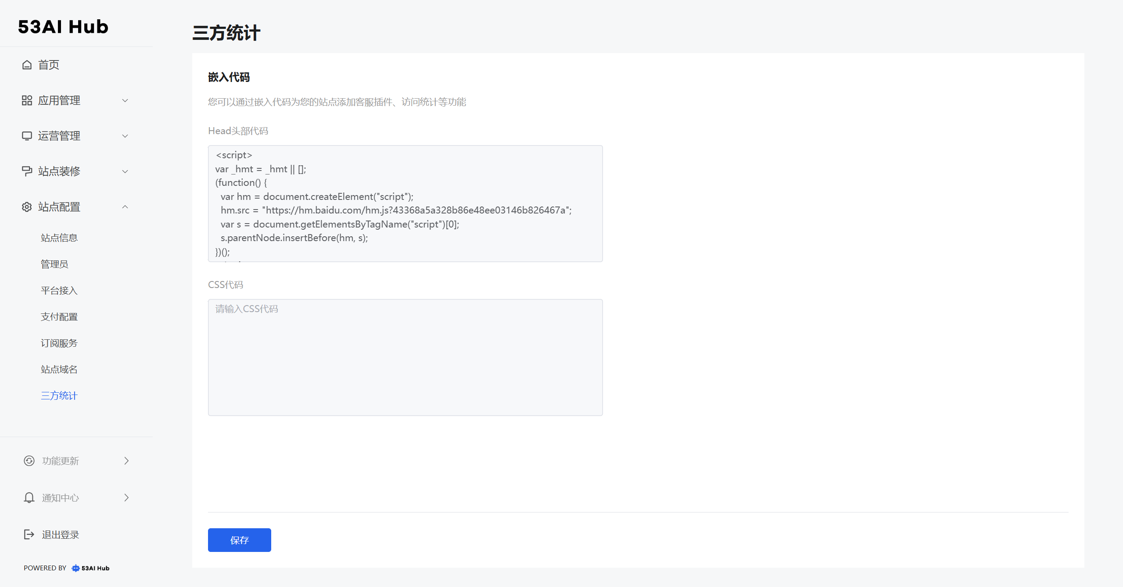This screenshot has width=1123, height=587.
Task: Open the 管理员 submenu item
Action: tap(54, 264)
